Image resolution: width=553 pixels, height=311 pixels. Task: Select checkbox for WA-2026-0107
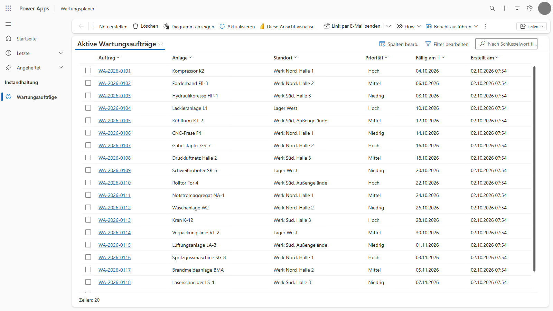point(88,145)
